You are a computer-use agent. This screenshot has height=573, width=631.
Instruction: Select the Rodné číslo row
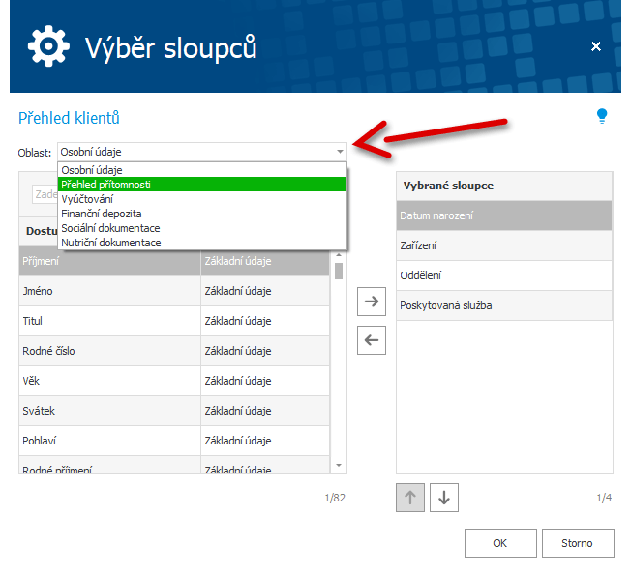point(174,351)
